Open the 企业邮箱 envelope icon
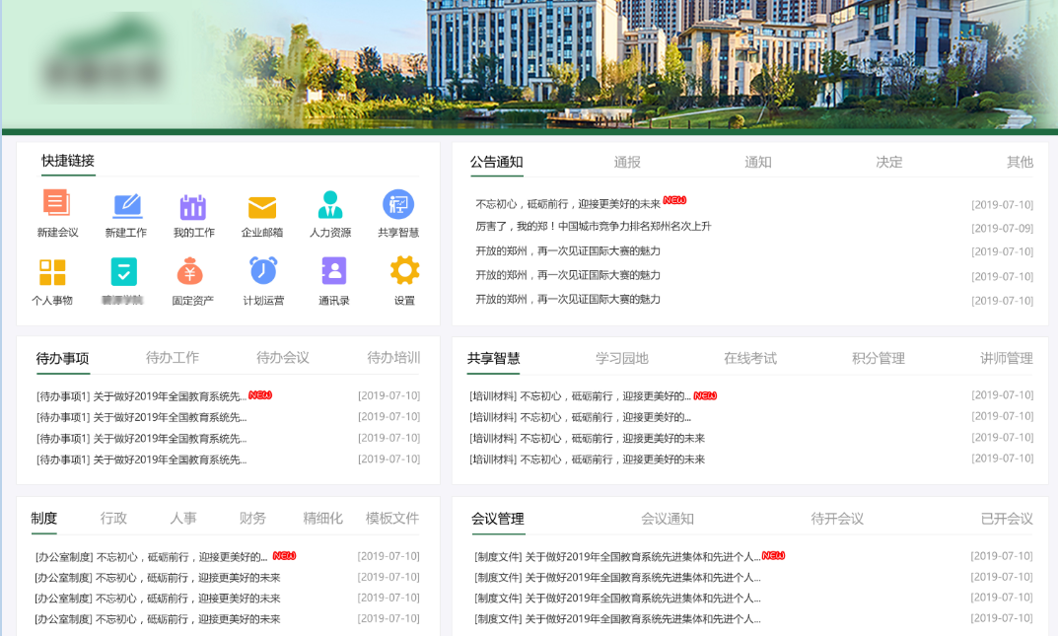Viewport: 1058px width, 636px height. coord(262,207)
